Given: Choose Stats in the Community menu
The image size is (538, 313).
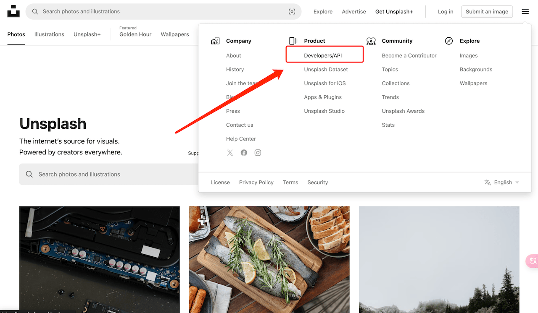Looking at the screenshot, I should 388,125.
